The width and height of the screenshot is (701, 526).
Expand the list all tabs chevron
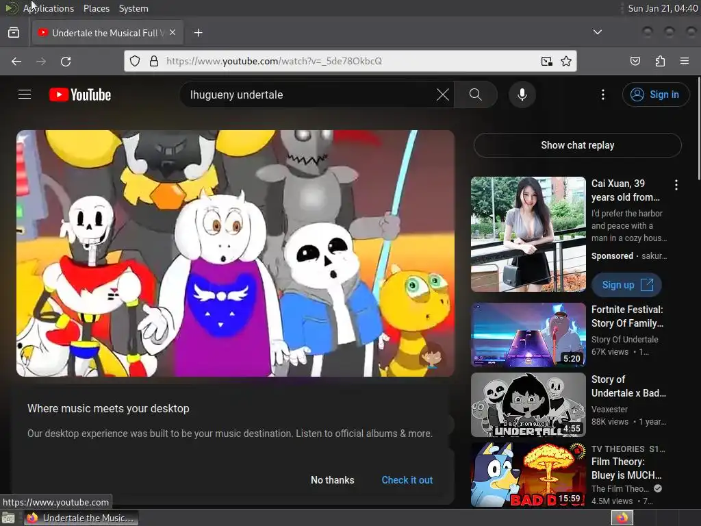coord(597,32)
